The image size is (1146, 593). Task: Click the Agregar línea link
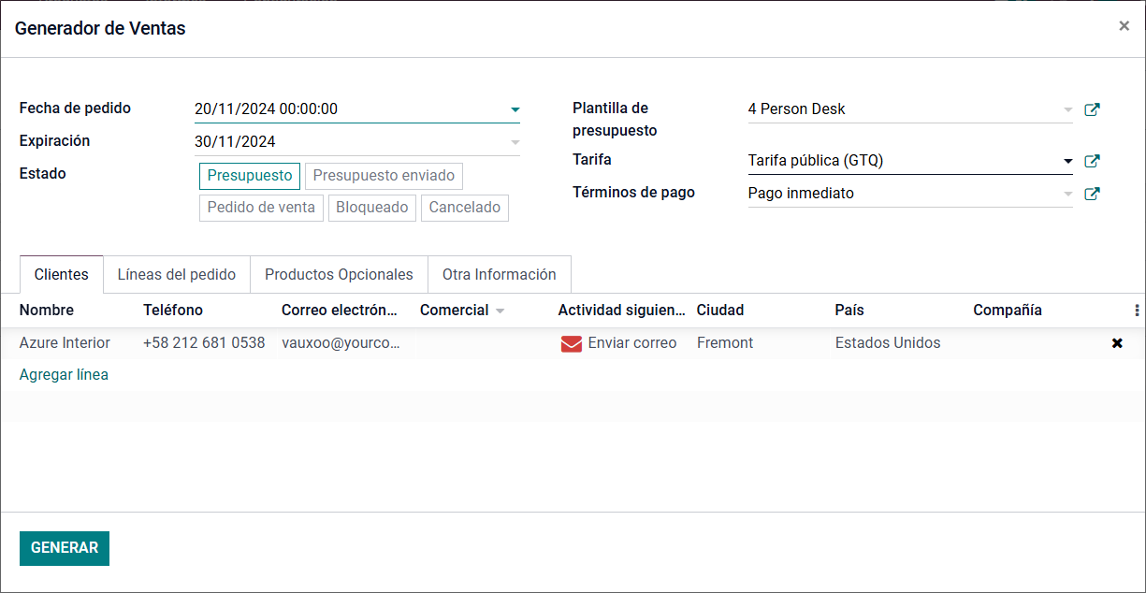pos(64,375)
